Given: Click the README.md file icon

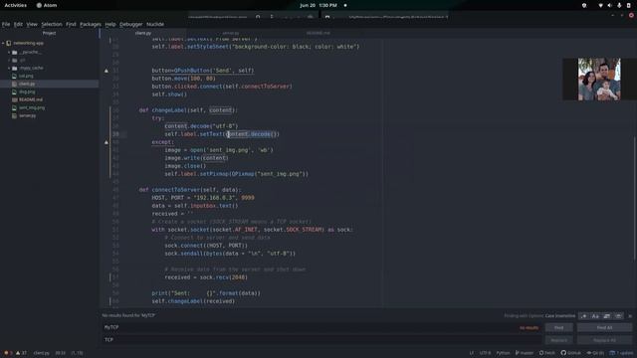Looking at the screenshot, I should tap(14, 99).
